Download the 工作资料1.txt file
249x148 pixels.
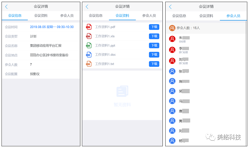tap(154, 64)
